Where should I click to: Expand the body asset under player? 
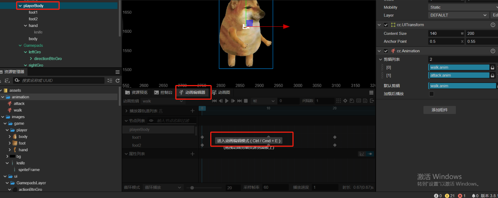[x=10, y=137]
